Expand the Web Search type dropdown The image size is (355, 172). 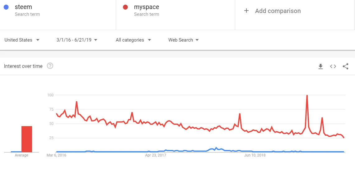point(183,40)
